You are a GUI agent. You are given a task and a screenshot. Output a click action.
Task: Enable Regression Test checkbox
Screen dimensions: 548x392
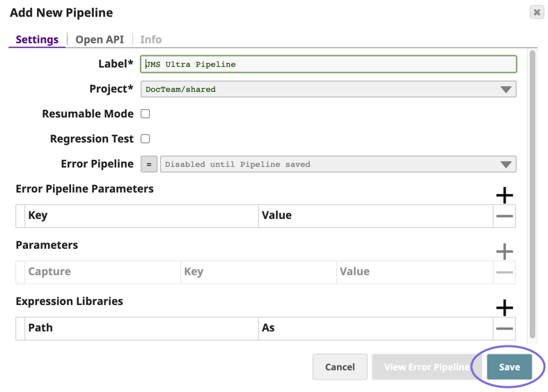[146, 139]
